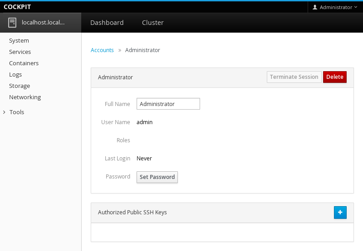363x251 pixels.
Task: View Logs from the sidebar
Action: 15,74
